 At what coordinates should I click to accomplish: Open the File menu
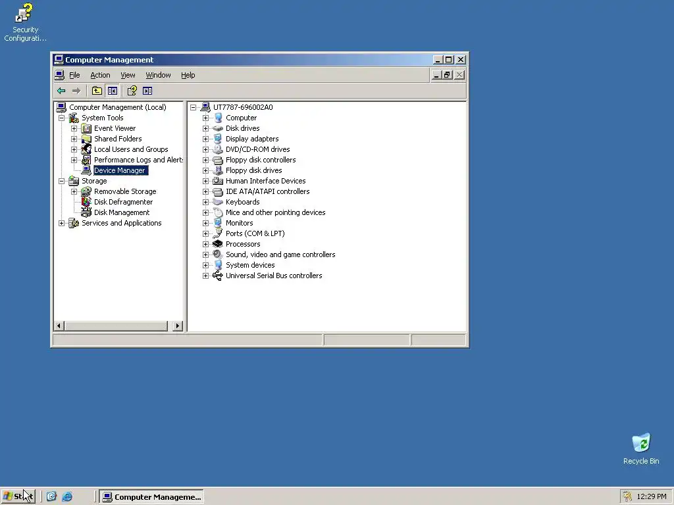pos(74,75)
